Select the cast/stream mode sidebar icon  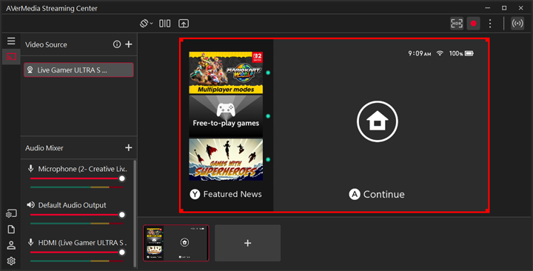[11, 57]
